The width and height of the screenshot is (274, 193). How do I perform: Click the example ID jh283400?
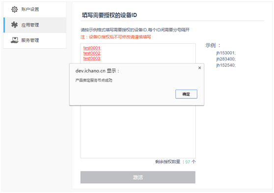pyautogui.click(x=226, y=59)
